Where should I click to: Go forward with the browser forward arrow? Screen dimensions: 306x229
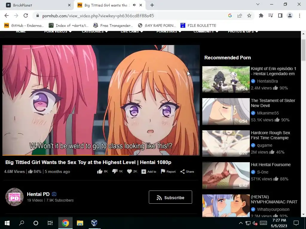click(x=16, y=16)
